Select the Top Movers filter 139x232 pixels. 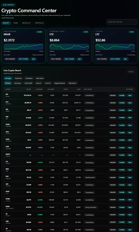18,78
